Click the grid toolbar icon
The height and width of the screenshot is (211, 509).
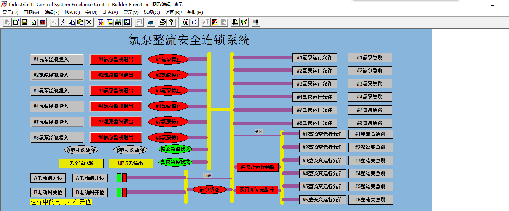pyautogui.click(x=256, y=22)
